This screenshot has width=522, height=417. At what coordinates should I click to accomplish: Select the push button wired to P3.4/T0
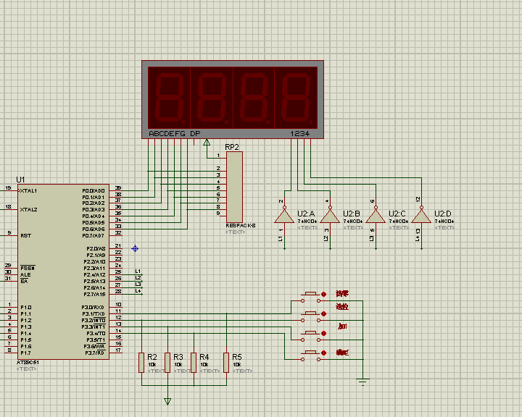310,355
